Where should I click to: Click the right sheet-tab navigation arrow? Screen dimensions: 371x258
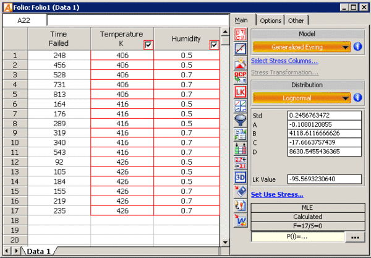tap(16, 251)
